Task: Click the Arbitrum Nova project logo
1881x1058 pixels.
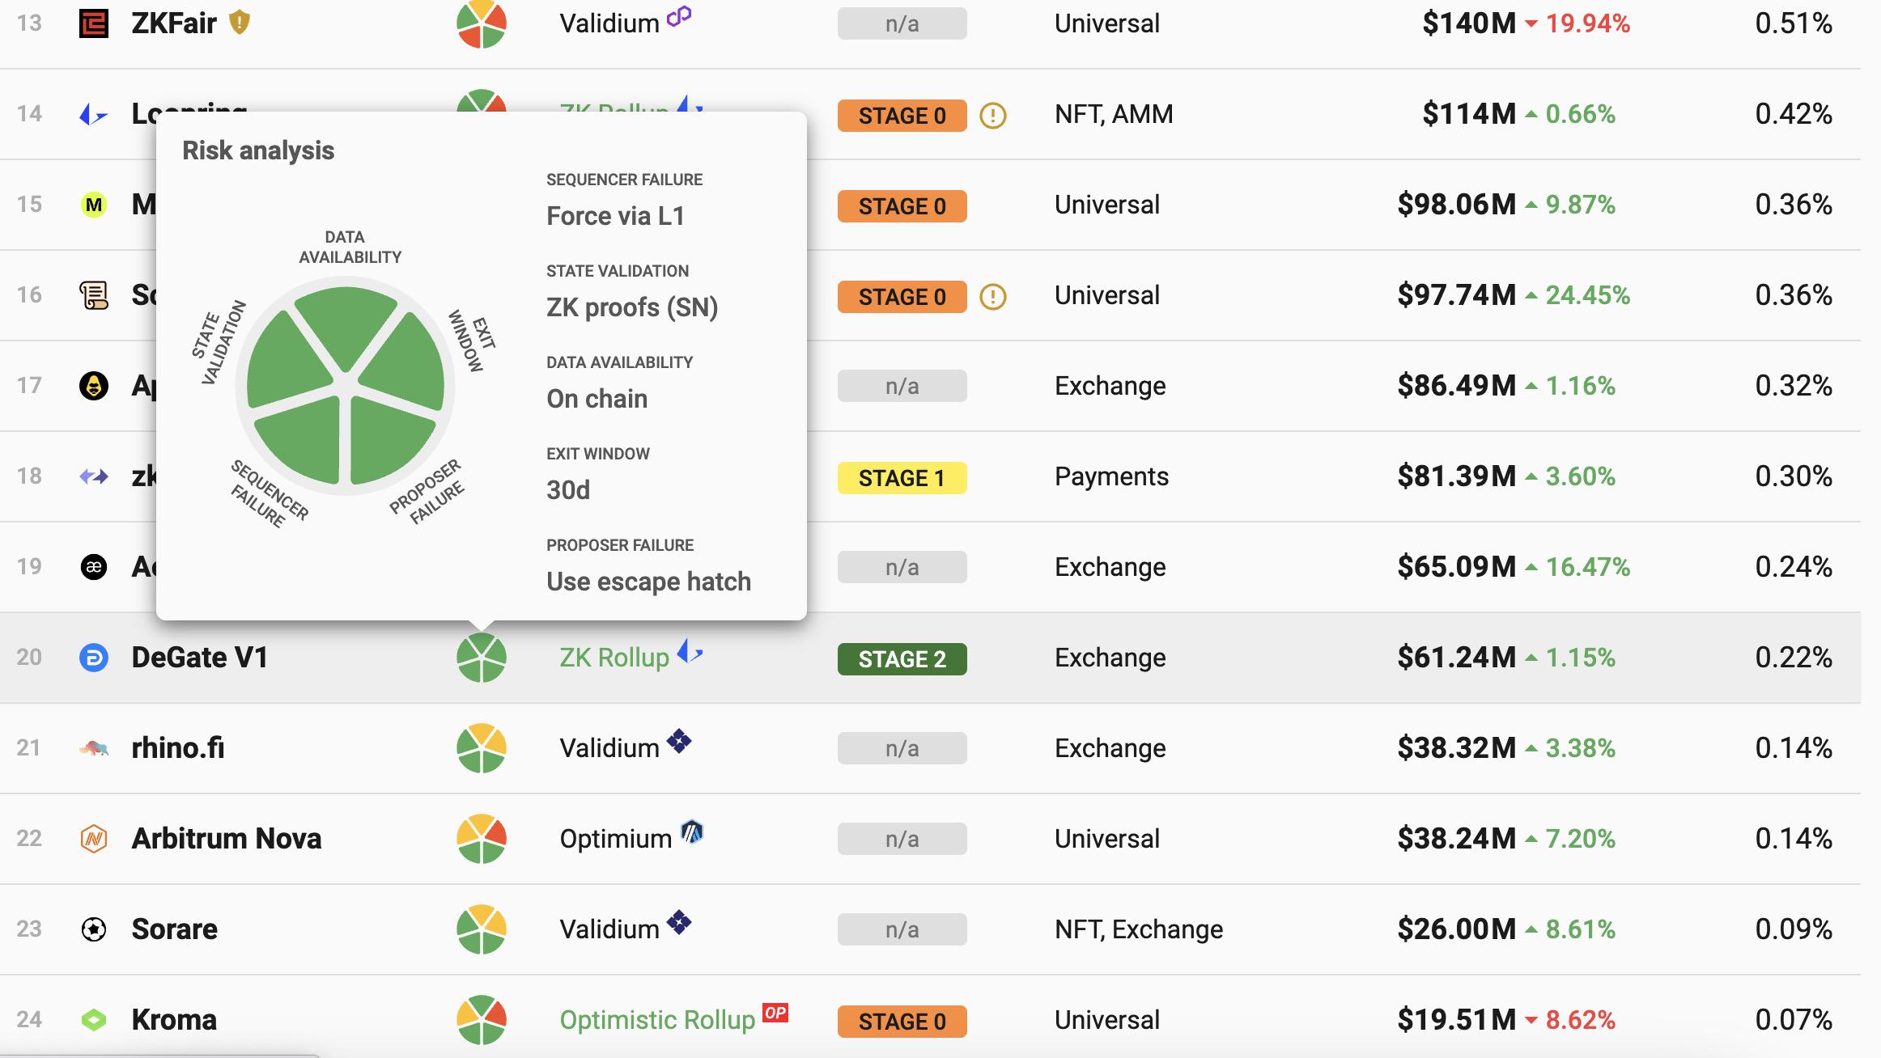Action: [x=94, y=839]
